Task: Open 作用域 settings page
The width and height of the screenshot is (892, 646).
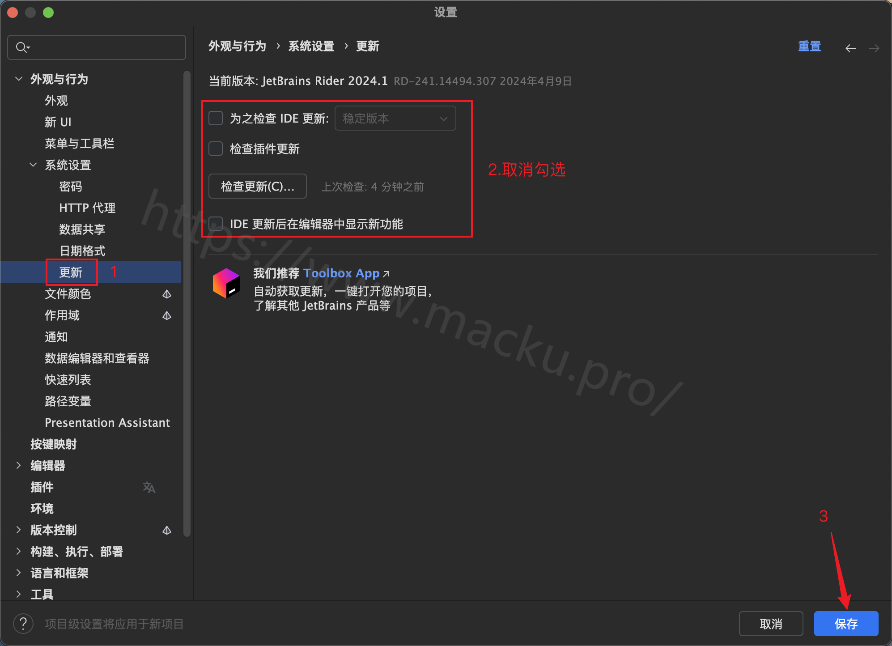Action: point(62,315)
